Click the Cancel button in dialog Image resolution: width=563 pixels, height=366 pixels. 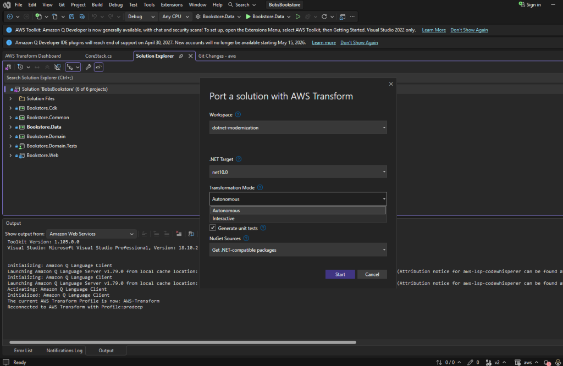pos(372,274)
